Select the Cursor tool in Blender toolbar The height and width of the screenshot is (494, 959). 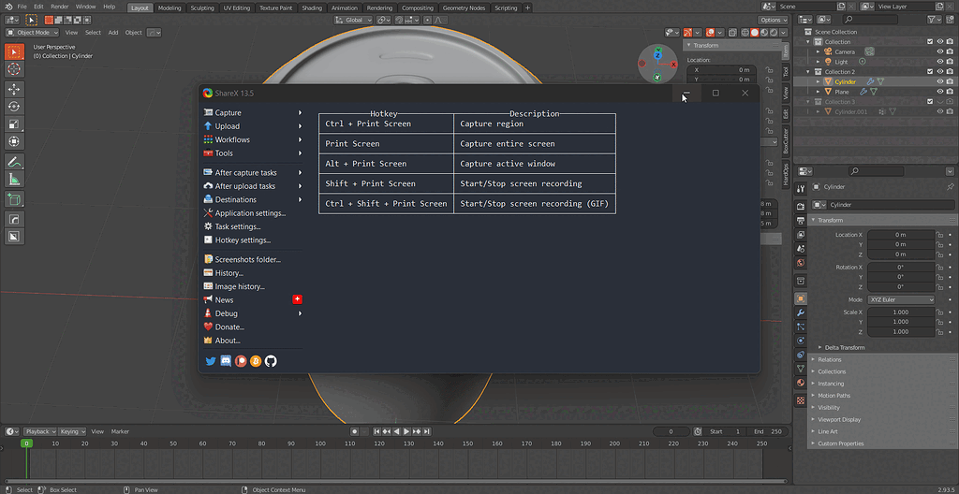click(x=14, y=69)
